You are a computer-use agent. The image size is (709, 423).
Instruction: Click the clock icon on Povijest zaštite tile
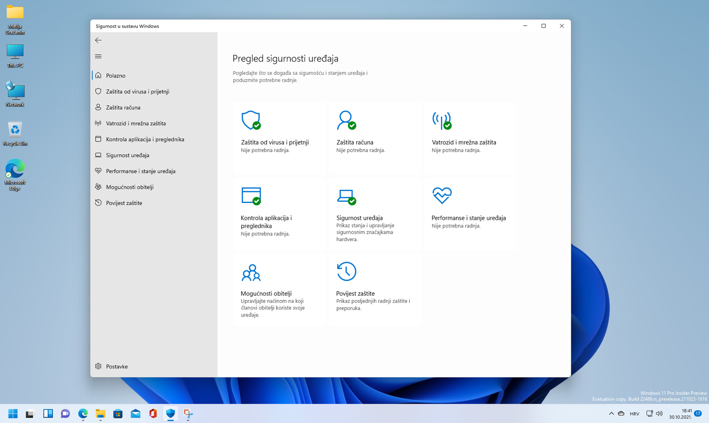coord(346,271)
